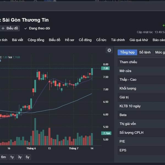Open the Cộng đồng tab
Image resolution: width=165 pixels, height=165 pixels.
tap(36, 40)
